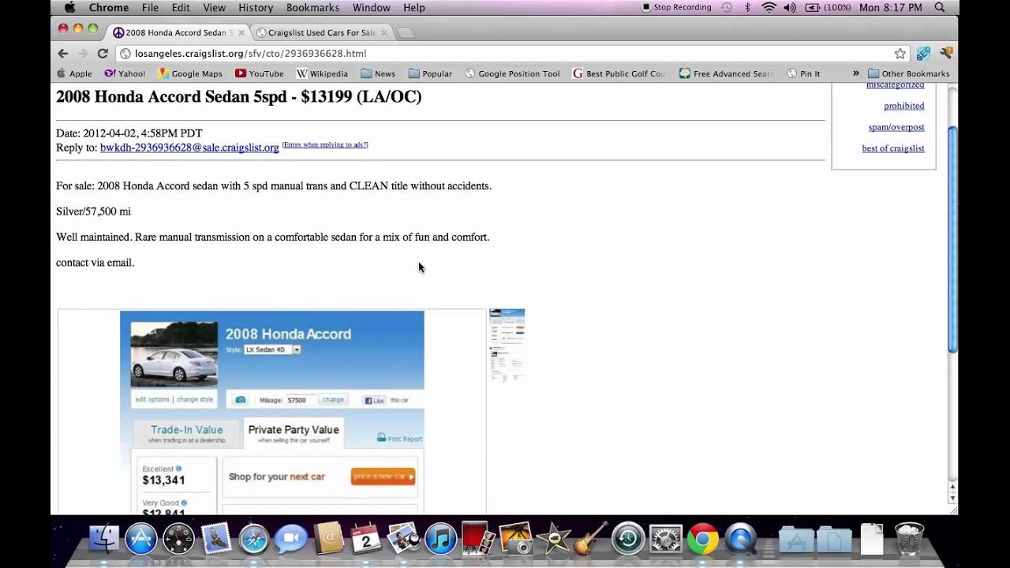Open the Chrome application menu

pyautogui.click(x=109, y=7)
